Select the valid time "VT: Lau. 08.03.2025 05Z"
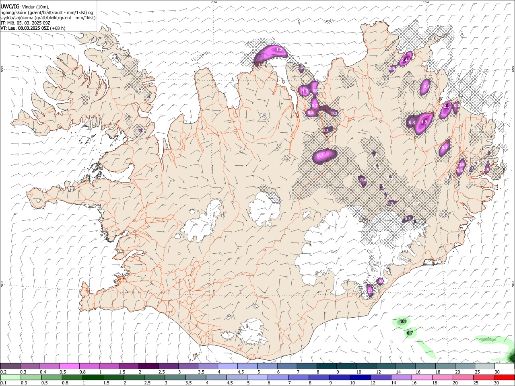 (25, 28)
